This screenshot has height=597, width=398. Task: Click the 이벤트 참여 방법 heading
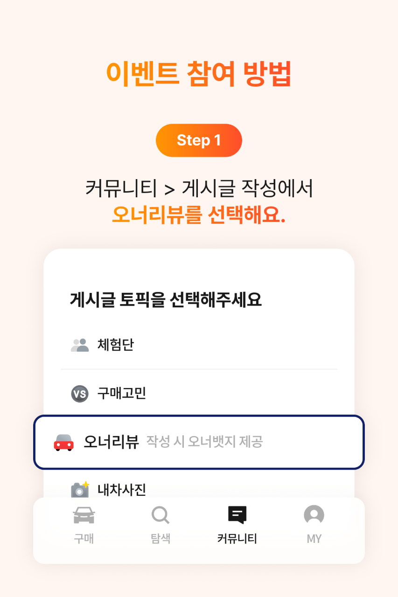click(x=199, y=73)
